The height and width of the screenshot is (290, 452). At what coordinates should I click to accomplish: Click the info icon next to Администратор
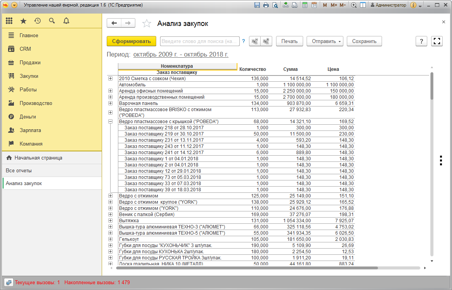(x=413, y=5)
